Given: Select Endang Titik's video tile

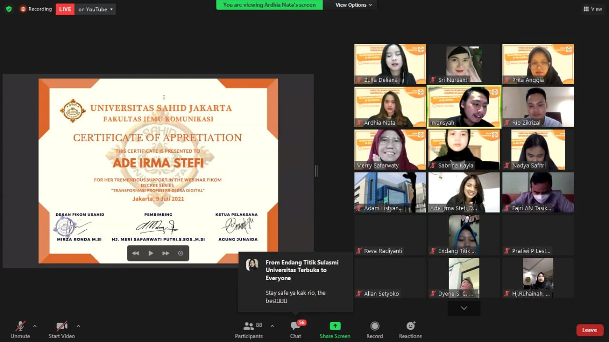Looking at the screenshot, I should point(464,235).
